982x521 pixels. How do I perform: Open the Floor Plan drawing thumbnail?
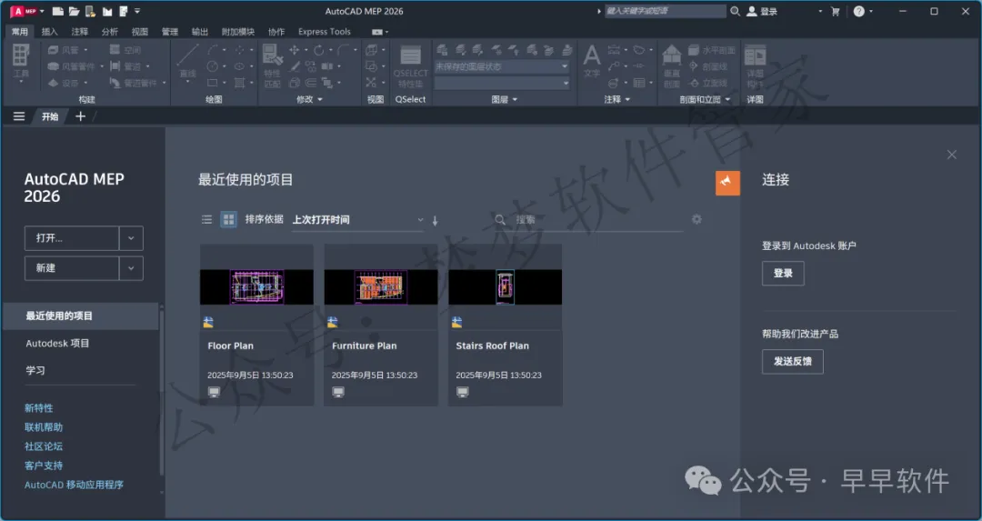pos(256,286)
